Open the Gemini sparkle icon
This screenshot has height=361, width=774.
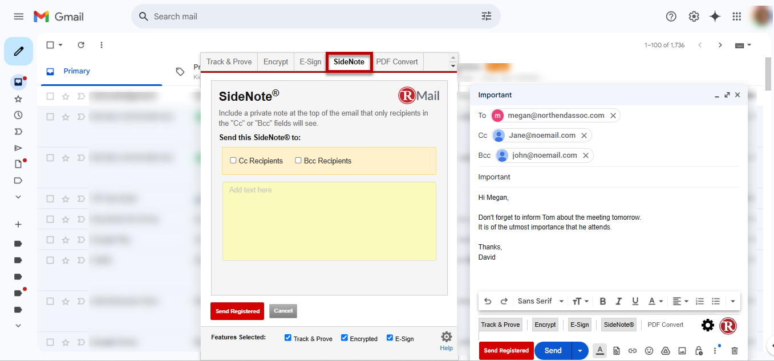click(715, 17)
